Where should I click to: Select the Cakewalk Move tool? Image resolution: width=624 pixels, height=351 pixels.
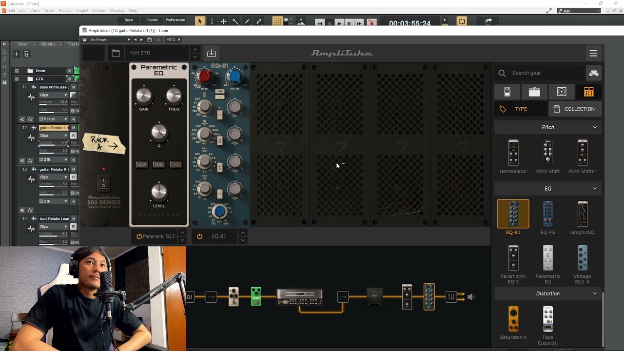pyautogui.click(x=223, y=21)
